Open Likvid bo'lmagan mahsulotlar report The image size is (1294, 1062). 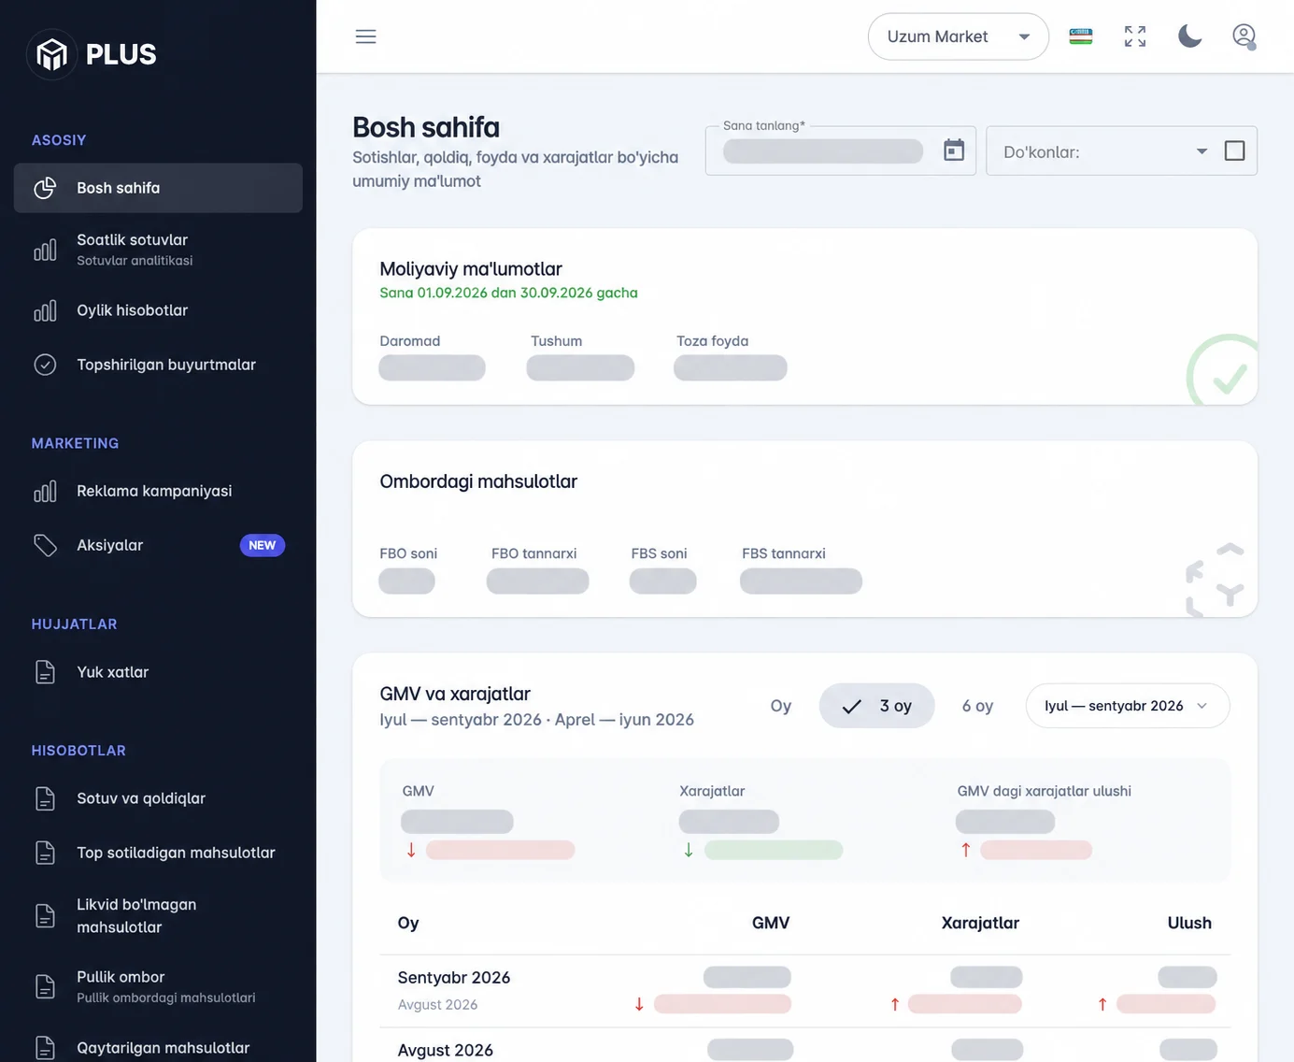coord(158,916)
